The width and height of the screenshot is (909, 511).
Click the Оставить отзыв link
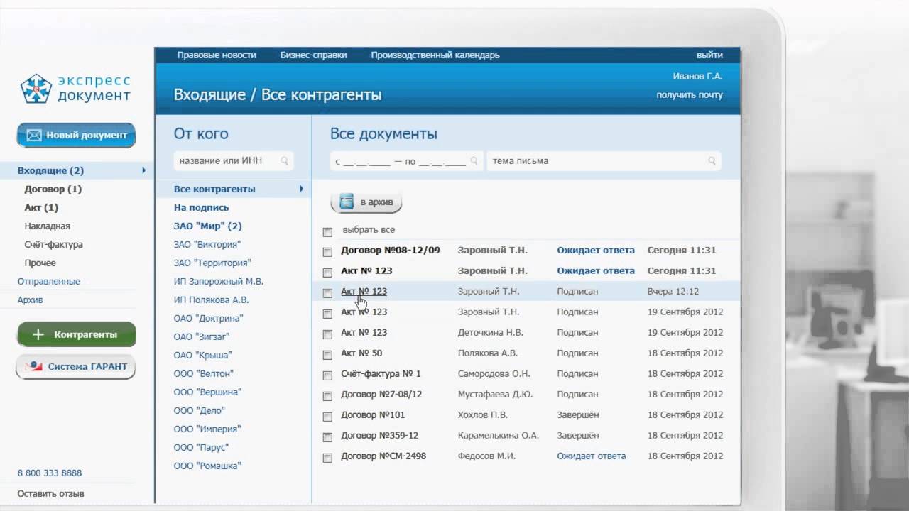(50, 493)
